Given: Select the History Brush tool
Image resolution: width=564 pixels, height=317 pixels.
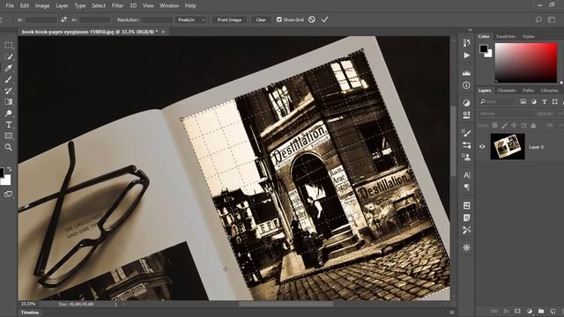Looking at the screenshot, I should click(x=8, y=91).
